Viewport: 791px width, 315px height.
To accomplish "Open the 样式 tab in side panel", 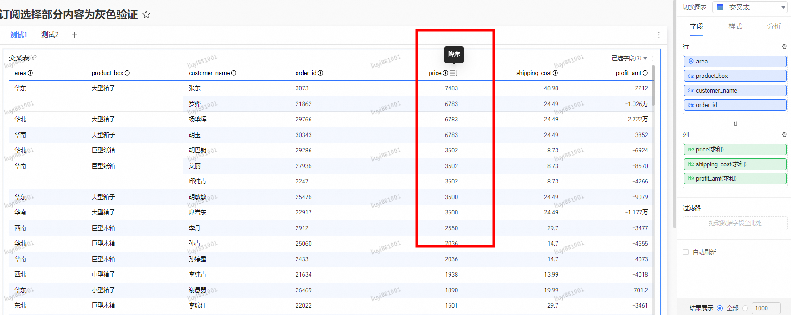I will [735, 26].
